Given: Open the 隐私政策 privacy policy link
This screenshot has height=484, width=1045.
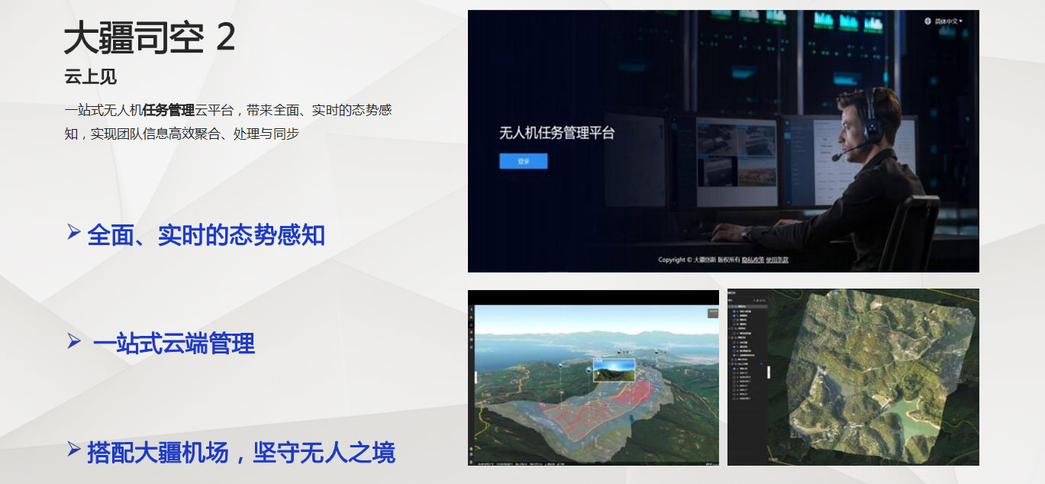Looking at the screenshot, I should pos(753,260).
